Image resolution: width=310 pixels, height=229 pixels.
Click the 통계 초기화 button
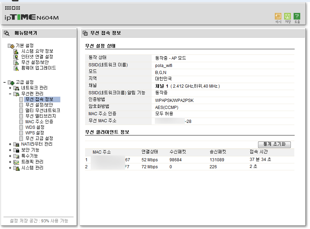pyautogui.click(x=274, y=145)
